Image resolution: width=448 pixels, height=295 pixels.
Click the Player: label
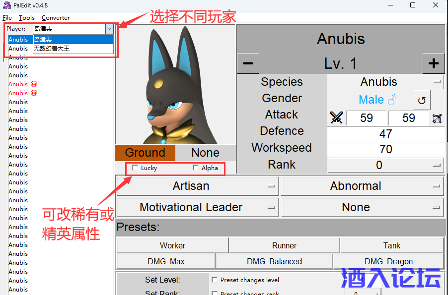click(16, 29)
